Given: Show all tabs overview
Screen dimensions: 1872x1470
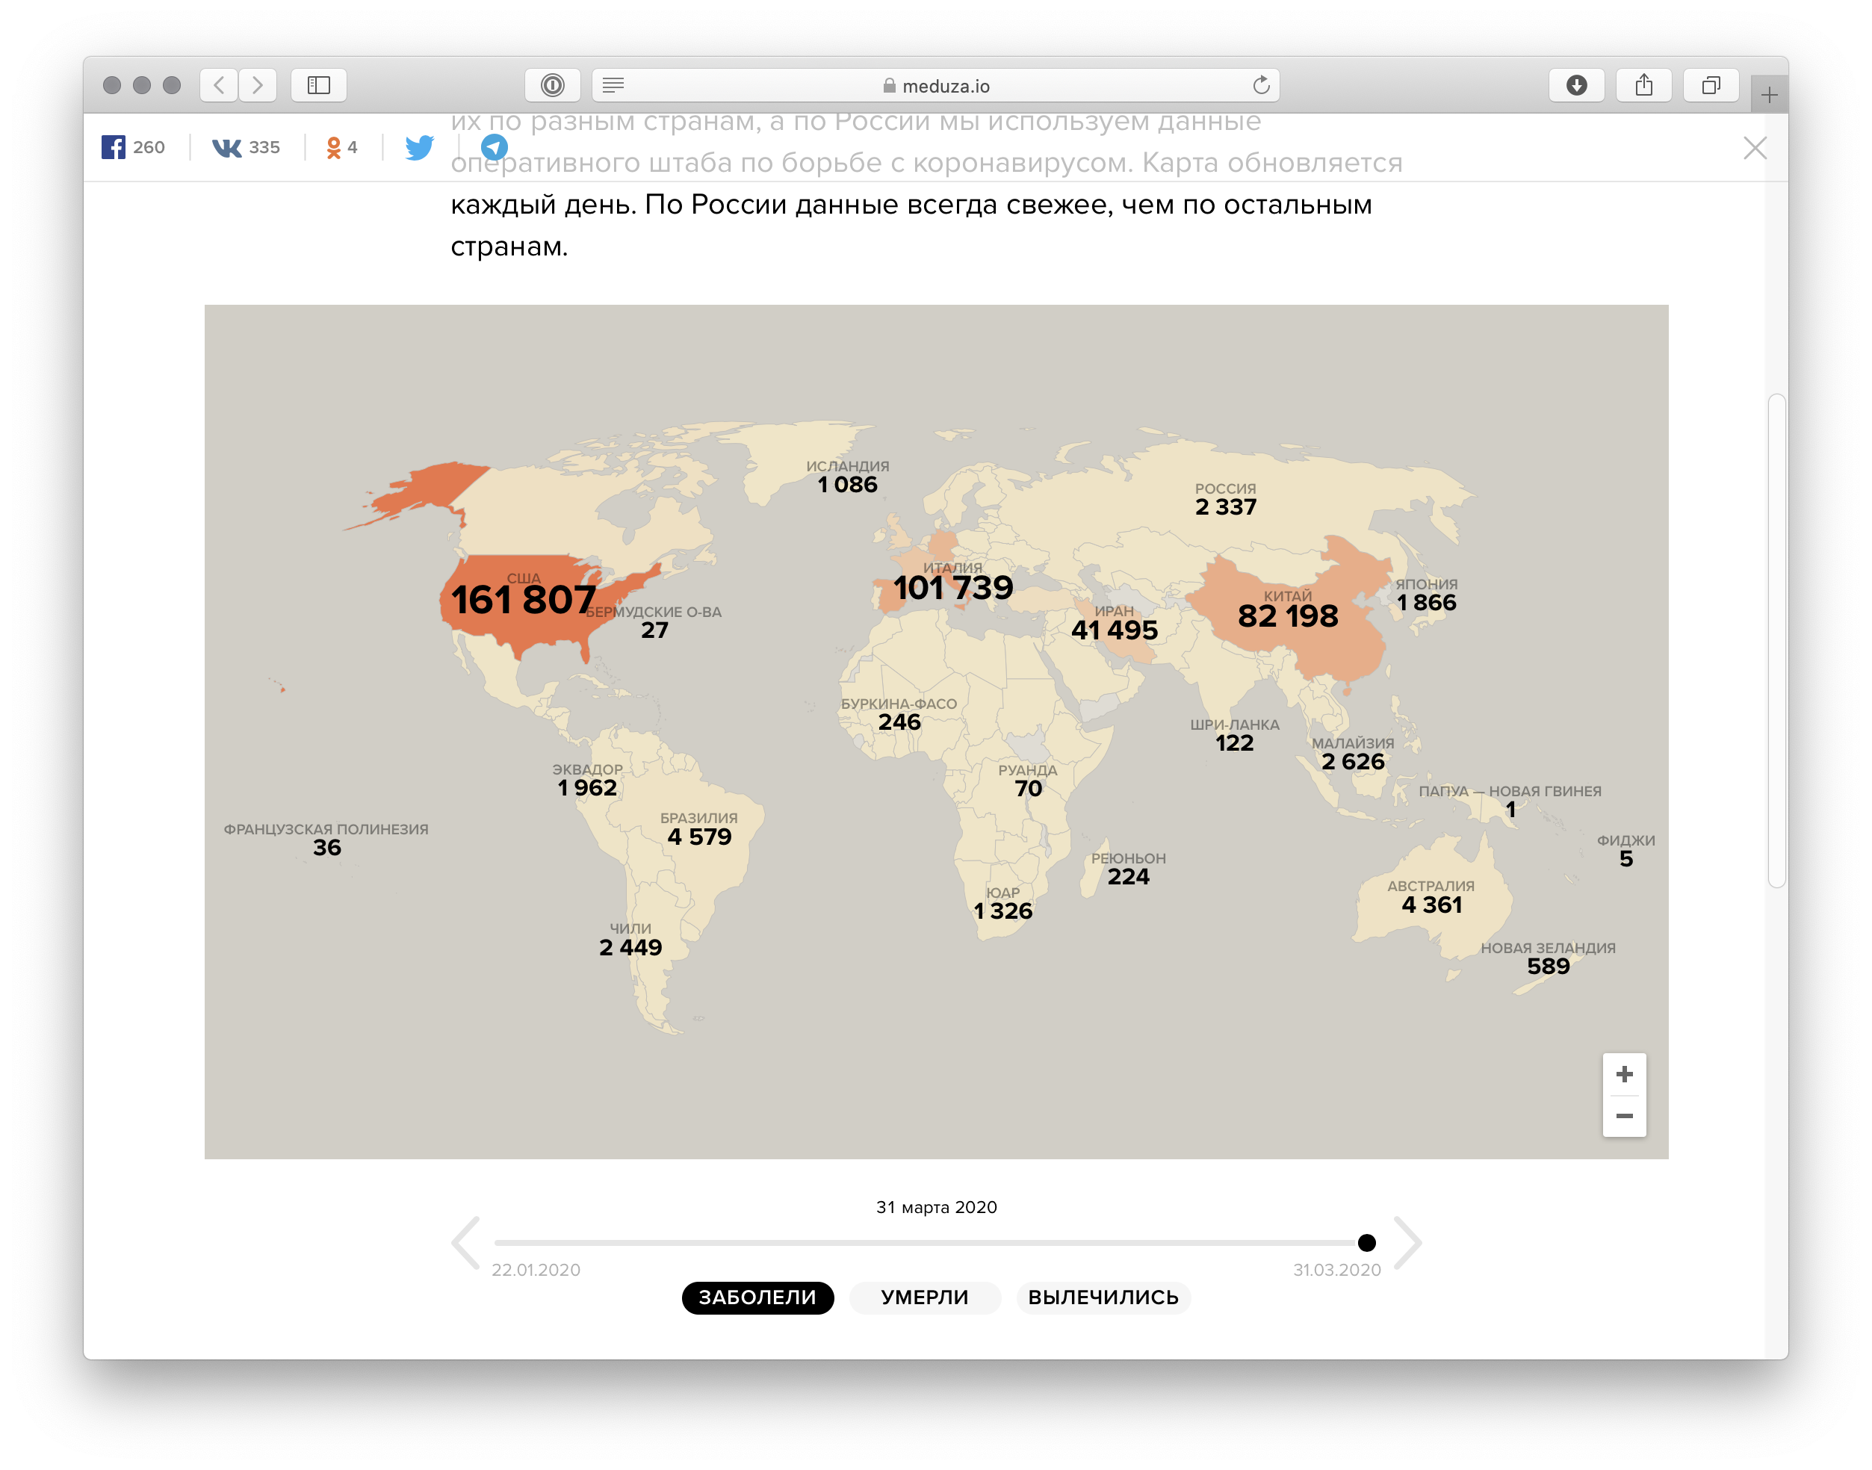Looking at the screenshot, I should 1710,85.
